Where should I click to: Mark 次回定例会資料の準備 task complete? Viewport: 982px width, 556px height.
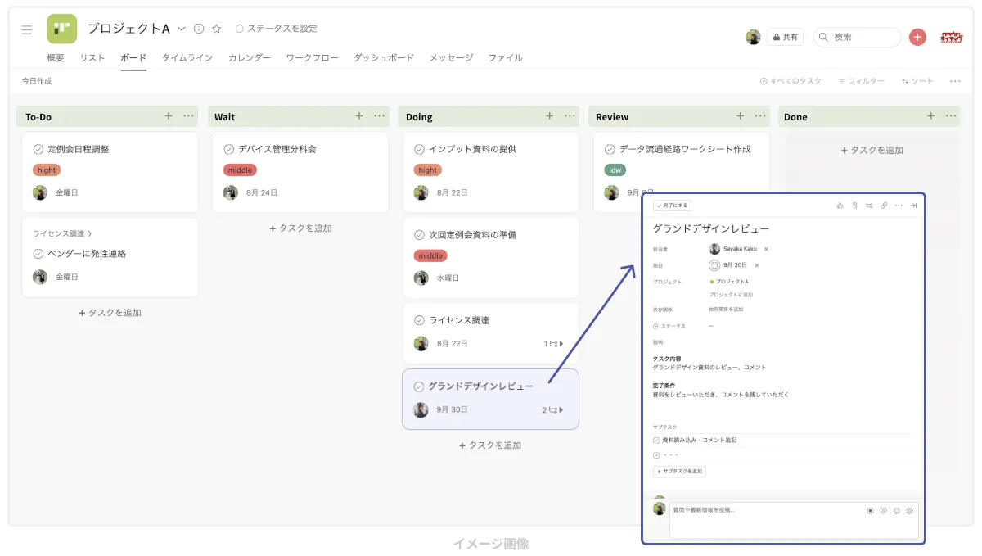click(420, 235)
